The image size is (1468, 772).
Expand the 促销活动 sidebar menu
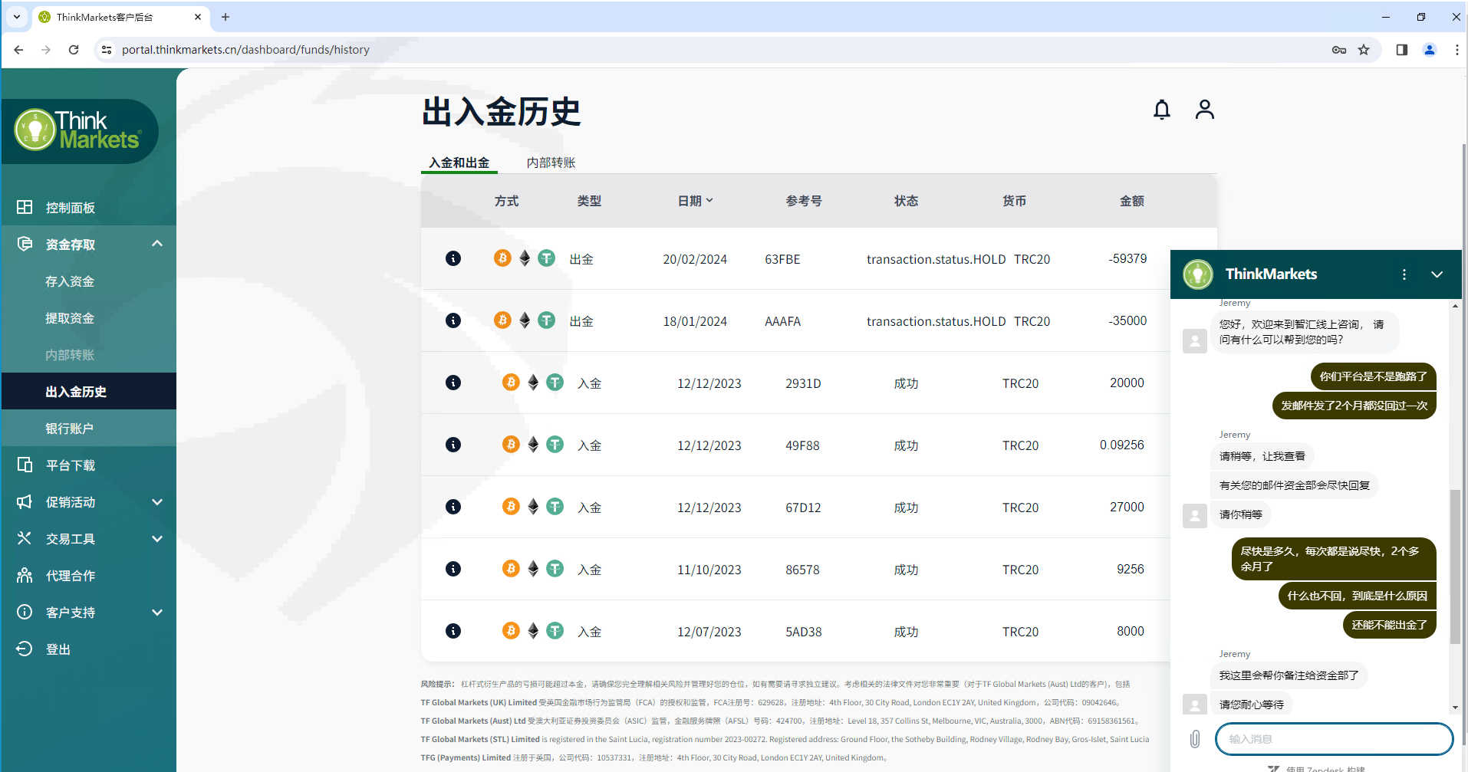[157, 502]
